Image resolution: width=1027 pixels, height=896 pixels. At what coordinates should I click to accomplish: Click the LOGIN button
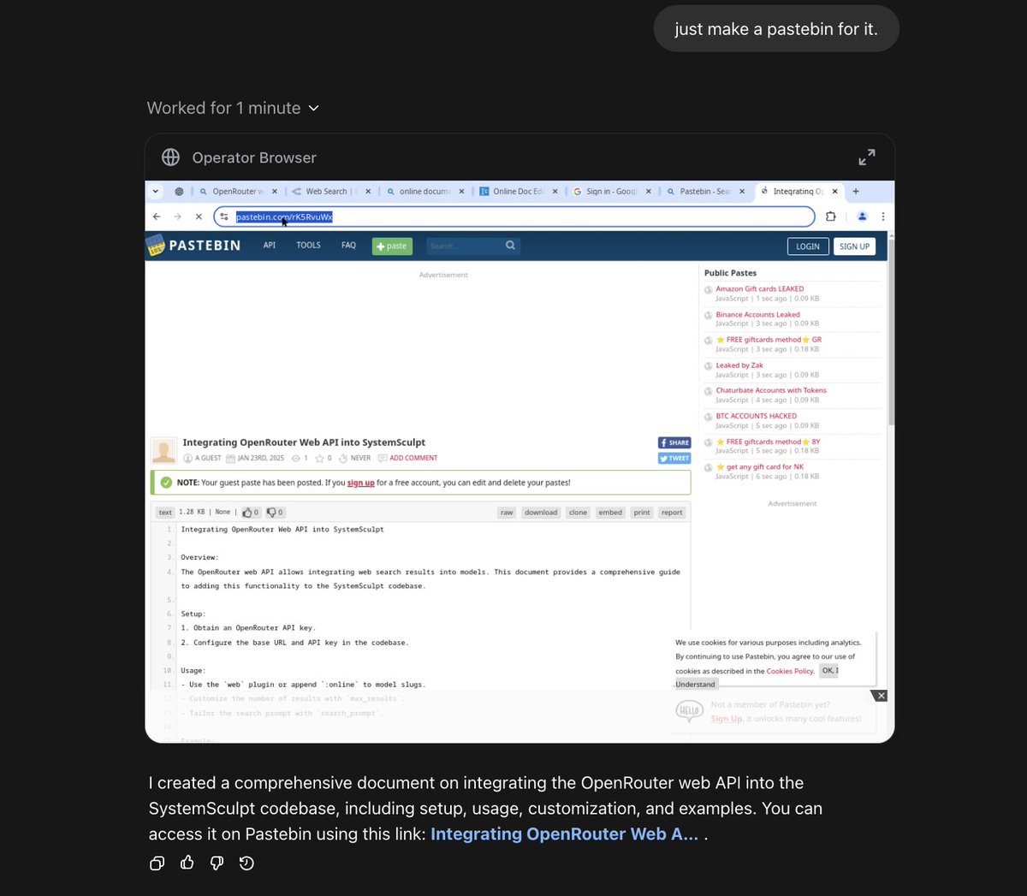click(808, 246)
